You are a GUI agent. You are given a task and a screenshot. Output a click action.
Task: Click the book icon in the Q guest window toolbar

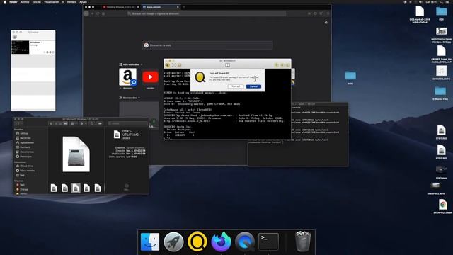click(x=227, y=65)
